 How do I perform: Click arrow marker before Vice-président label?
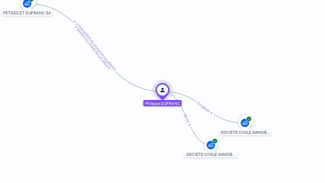(x=75, y=21)
